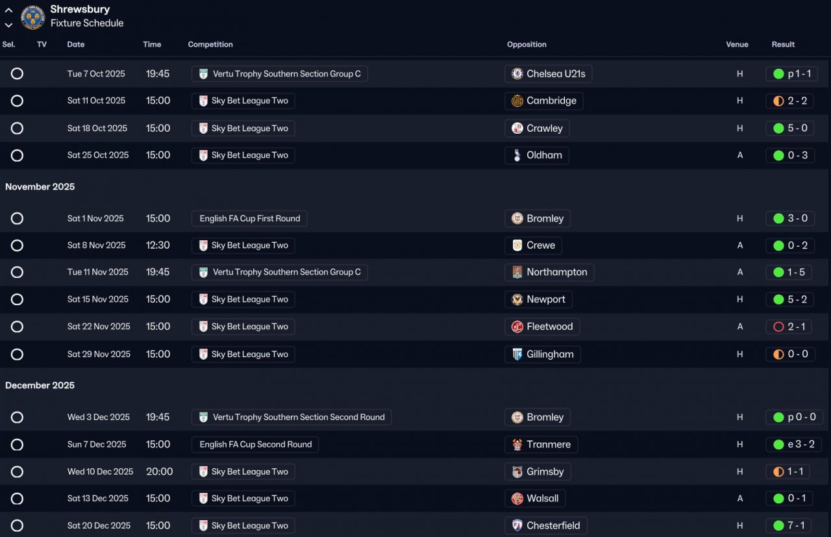Sort fixtures by the Time column header
The width and height of the screenshot is (831, 537).
click(152, 45)
